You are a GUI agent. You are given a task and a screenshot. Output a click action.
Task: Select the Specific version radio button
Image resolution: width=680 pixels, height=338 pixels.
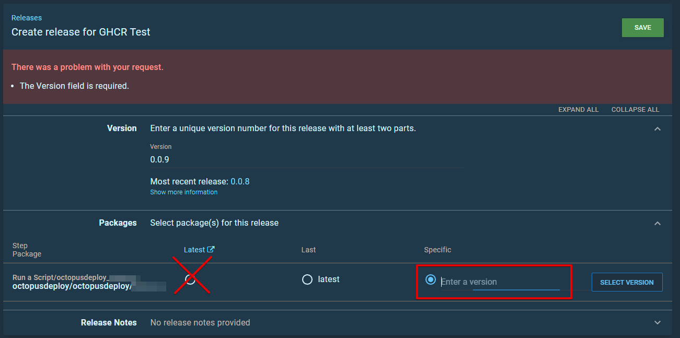pos(430,280)
